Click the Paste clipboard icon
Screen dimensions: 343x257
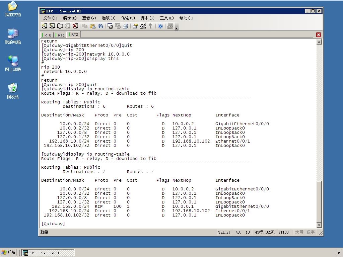point(93,26)
